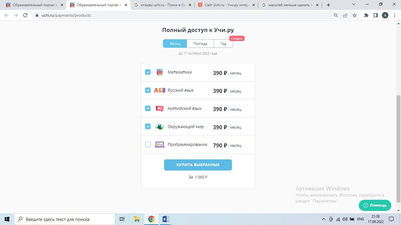Viewport: 401px width, 225px height.
Task: Close the отзывы uchi.ru browser tab
Action: [x=190, y=5]
